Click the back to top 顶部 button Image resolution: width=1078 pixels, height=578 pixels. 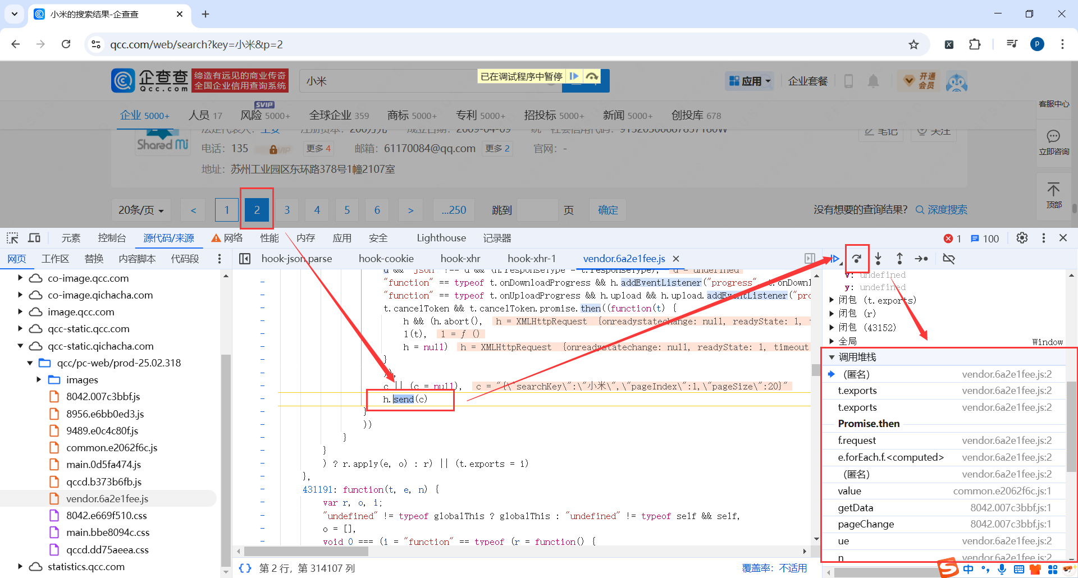click(x=1053, y=195)
